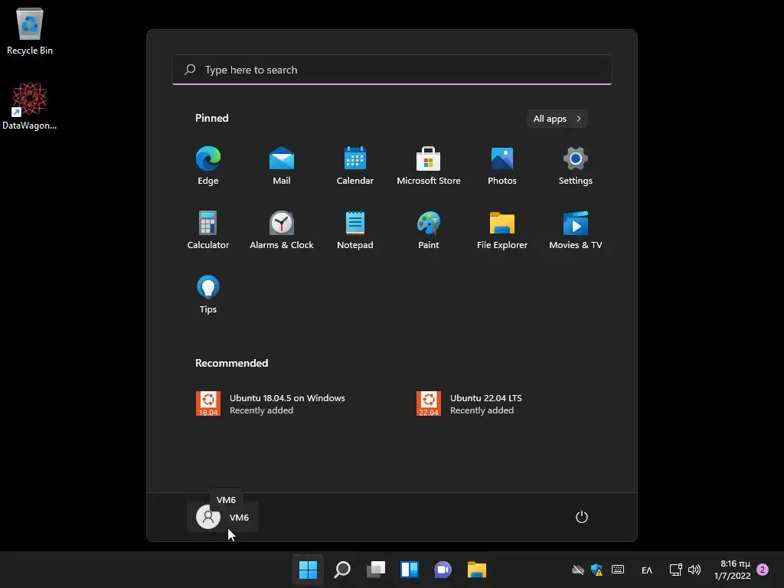Image resolution: width=784 pixels, height=588 pixels.
Task: Open notification center badge showing 2
Action: coord(763,570)
